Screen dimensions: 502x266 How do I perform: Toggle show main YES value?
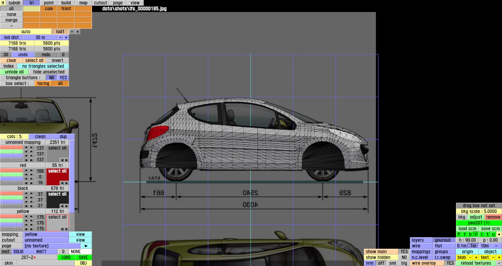[x=404, y=252]
